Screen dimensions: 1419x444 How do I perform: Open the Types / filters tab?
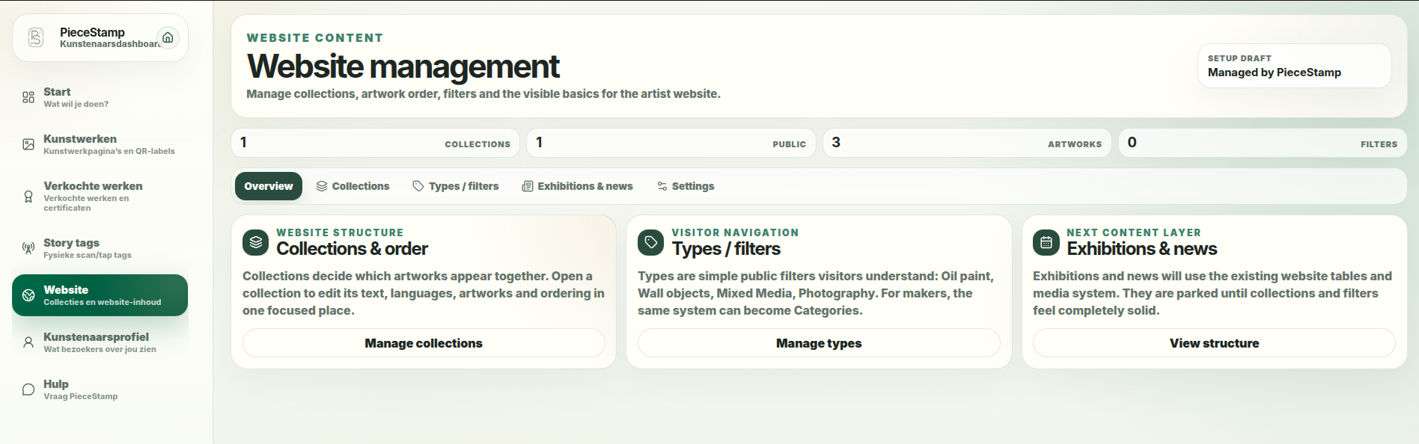456,186
